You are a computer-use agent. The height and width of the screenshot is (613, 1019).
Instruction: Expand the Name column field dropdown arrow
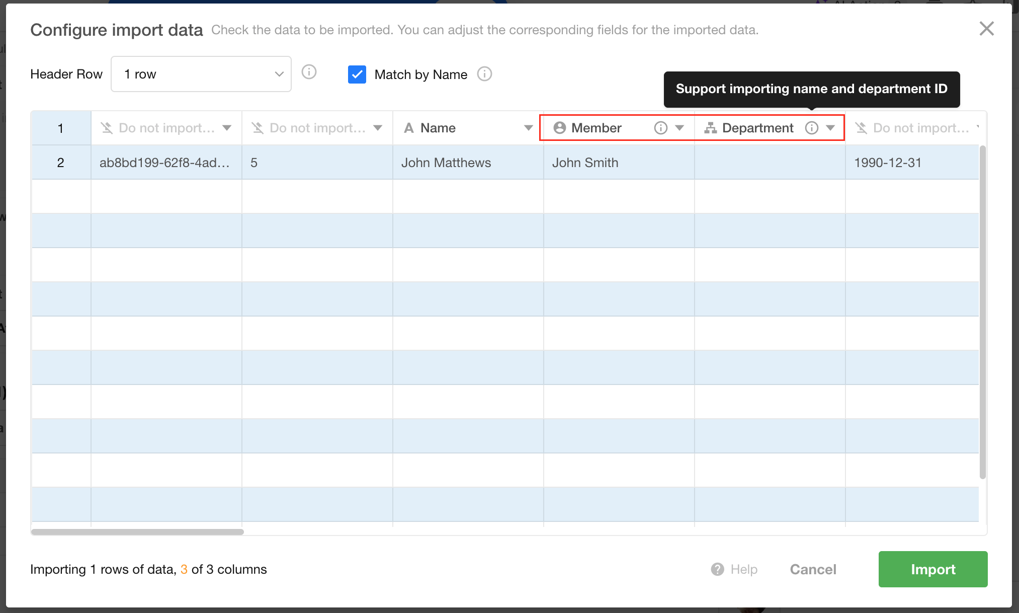528,128
